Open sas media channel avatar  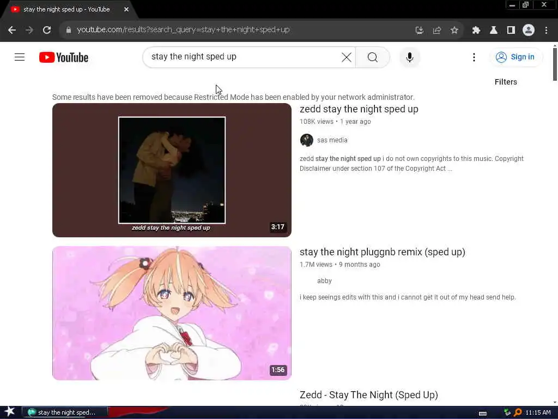306,140
